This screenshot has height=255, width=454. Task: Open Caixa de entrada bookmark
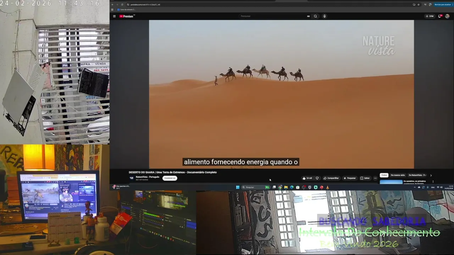click(126, 10)
